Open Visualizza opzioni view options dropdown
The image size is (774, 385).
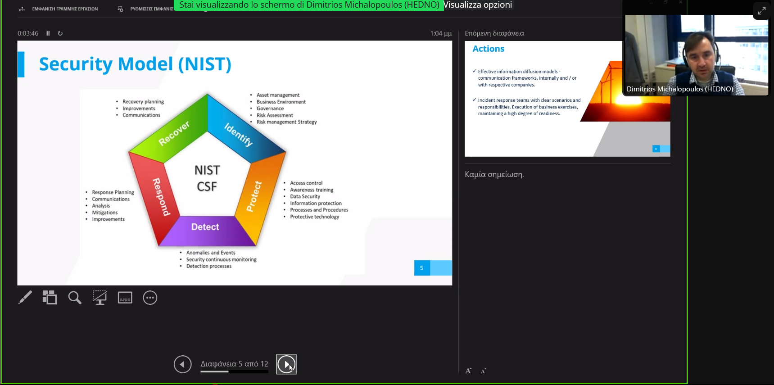(x=478, y=5)
